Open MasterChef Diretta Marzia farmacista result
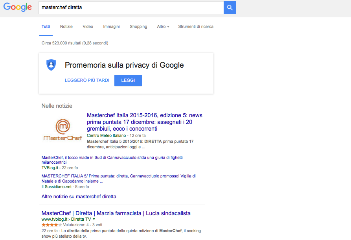 116,213
